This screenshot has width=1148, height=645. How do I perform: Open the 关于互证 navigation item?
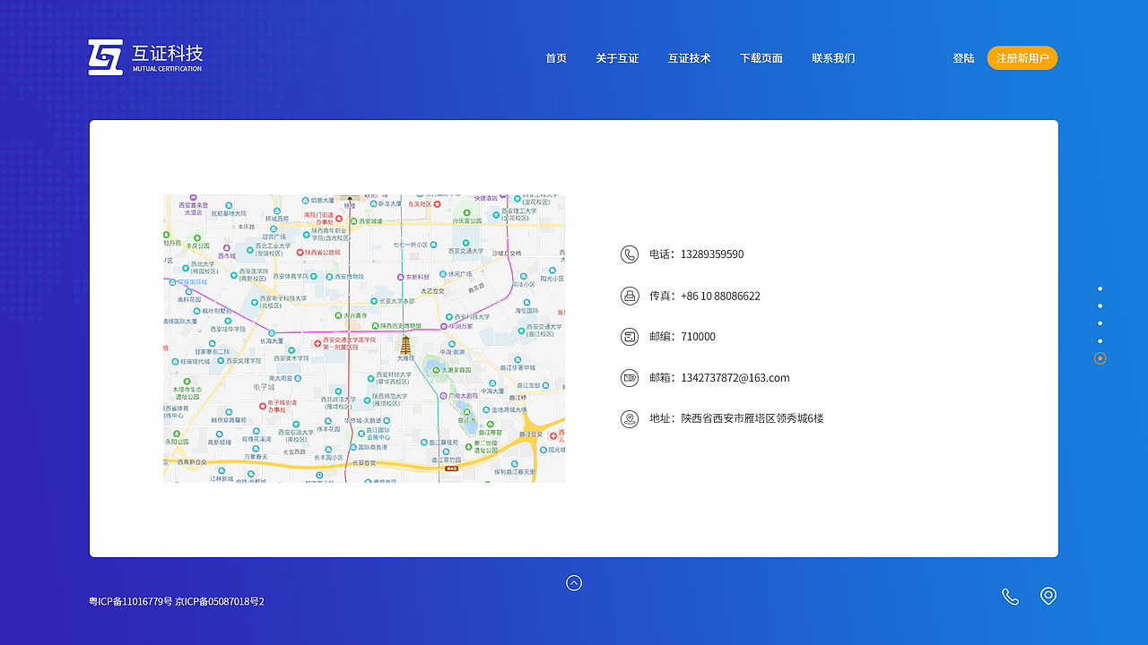617,57
